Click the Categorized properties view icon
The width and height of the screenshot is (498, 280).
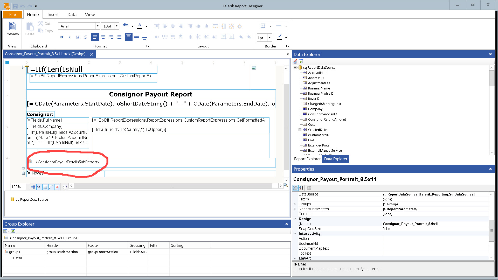coord(295,188)
